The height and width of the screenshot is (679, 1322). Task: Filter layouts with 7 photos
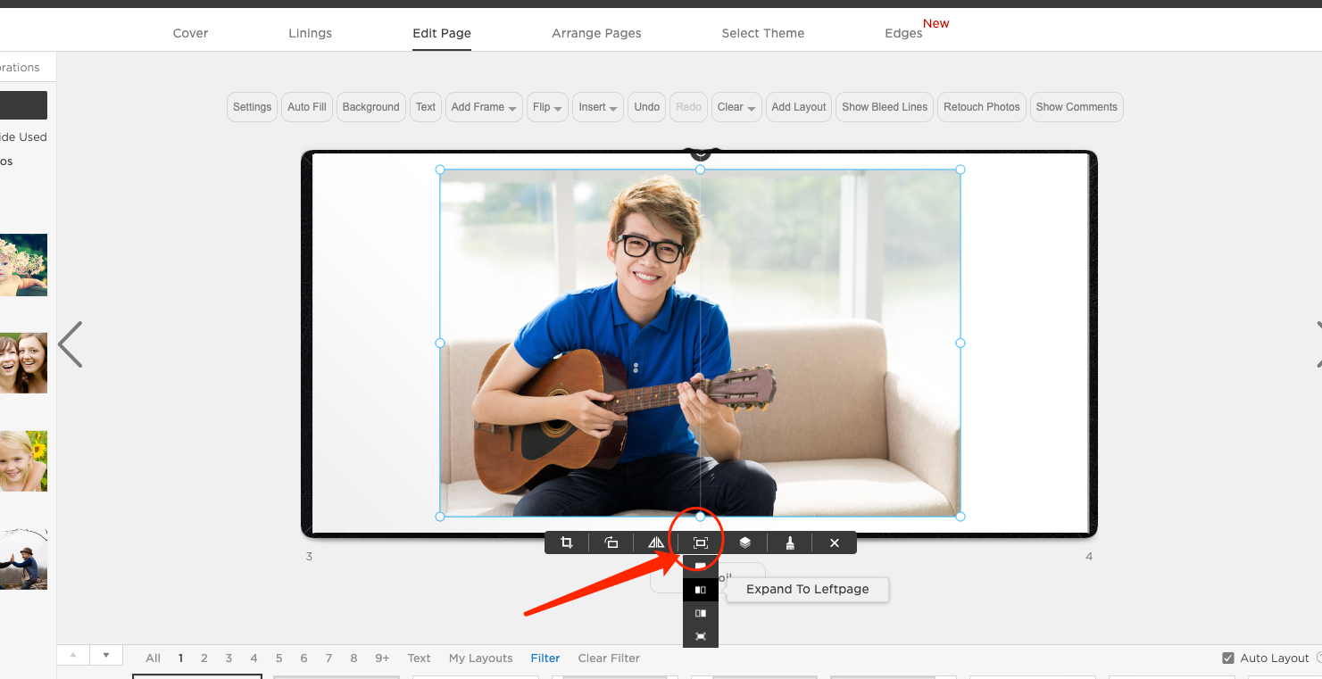(x=328, y=658)
